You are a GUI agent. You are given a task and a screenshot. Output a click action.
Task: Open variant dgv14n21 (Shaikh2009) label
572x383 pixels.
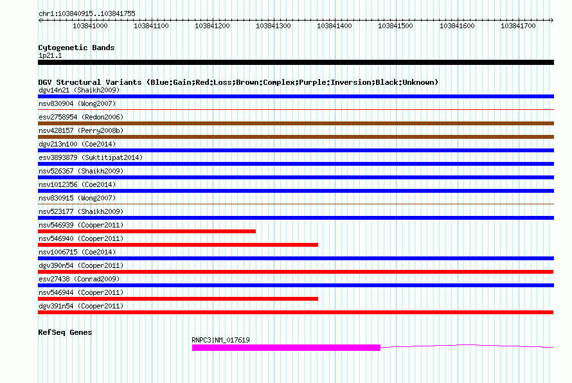coord(79,90)
